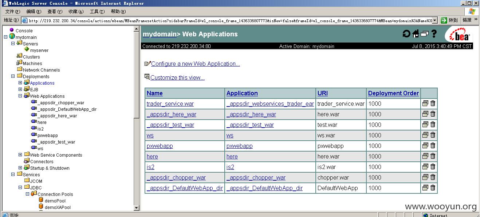Image resolution: width=480 pixels, height=217 pixels.
Task: Open the help question mark icon
Action: click(434, 34)
